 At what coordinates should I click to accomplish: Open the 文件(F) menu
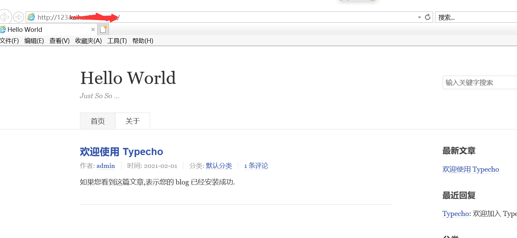[x=9, y=41]
